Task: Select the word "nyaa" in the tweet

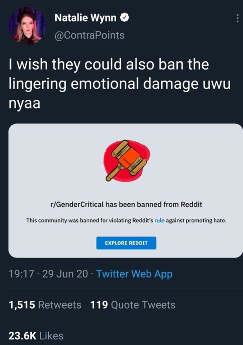Action: (25, 103)
